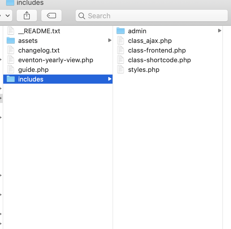The height and width of the screenshot is (229, 231).
Task: Click the class_ajax.php file icon
Action: (121, 40)
